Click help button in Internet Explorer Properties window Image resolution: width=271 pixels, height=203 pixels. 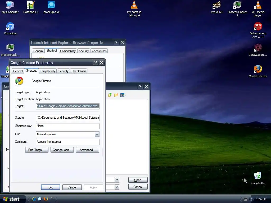click(x=116, y=43)
